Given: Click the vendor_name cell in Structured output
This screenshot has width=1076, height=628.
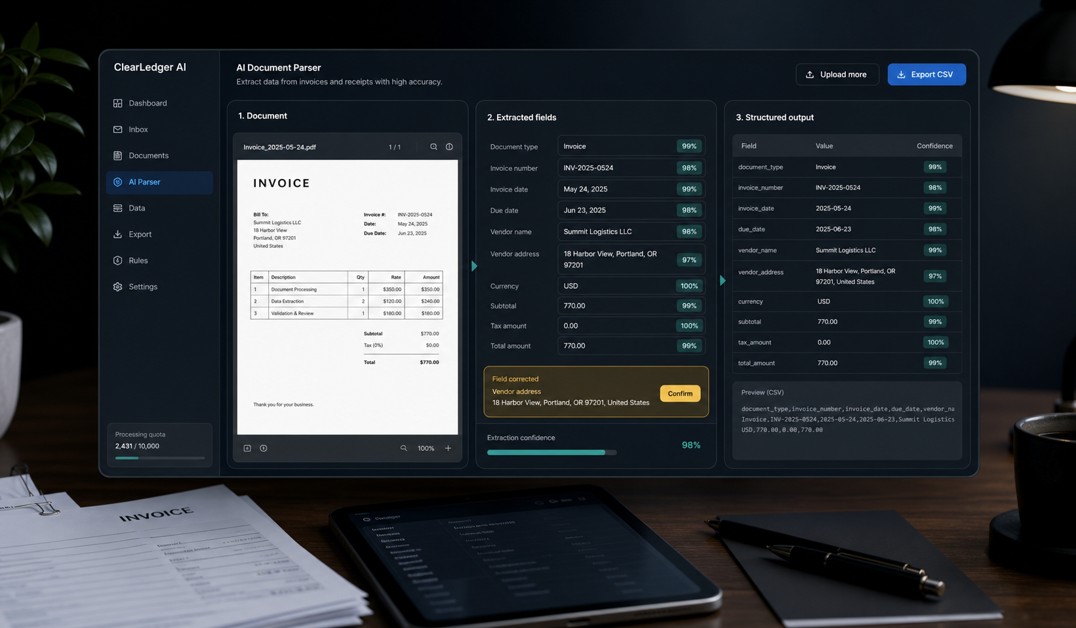Looking at the screenshot, I should (757, 250).
